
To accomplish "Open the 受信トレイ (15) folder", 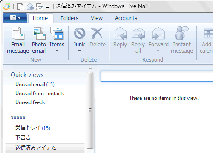I will 33,127.
